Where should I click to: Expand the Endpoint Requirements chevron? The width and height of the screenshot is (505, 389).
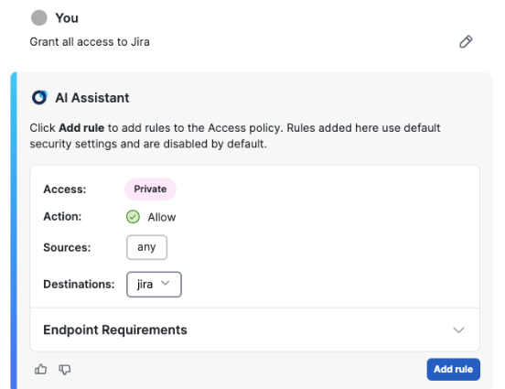coord(458,330)
